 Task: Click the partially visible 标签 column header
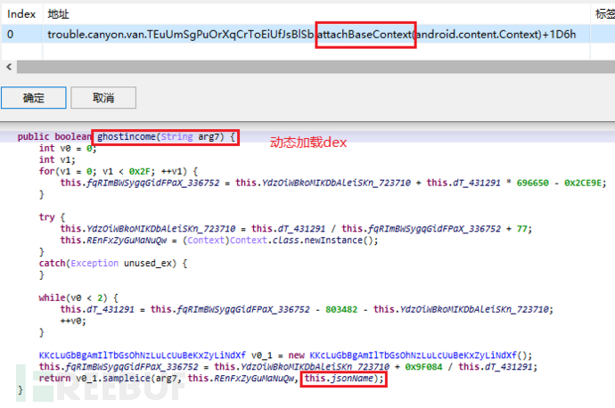click(604, 14)
